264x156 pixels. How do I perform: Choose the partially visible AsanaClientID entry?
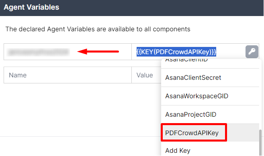pyautogui.click(x=186, y=60)
